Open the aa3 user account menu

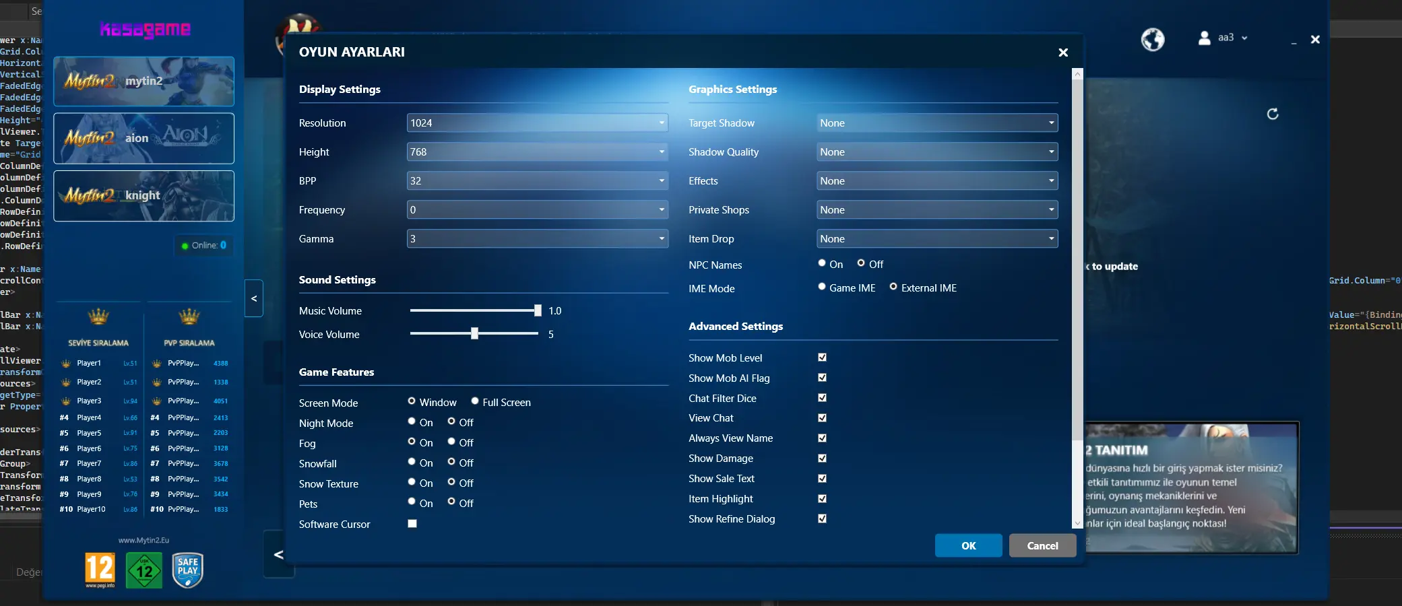pos(1225,38)
